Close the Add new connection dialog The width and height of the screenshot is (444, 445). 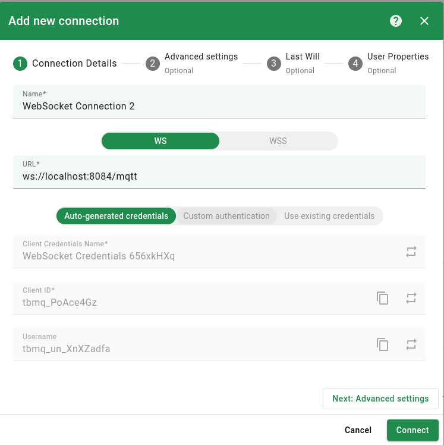(424, 21)
